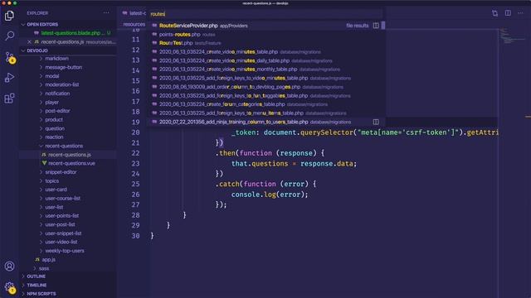Open recent-questions.js in file tree

point(68,155)
